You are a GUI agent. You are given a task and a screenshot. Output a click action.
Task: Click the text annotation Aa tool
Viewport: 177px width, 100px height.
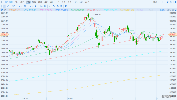point(41,6)
